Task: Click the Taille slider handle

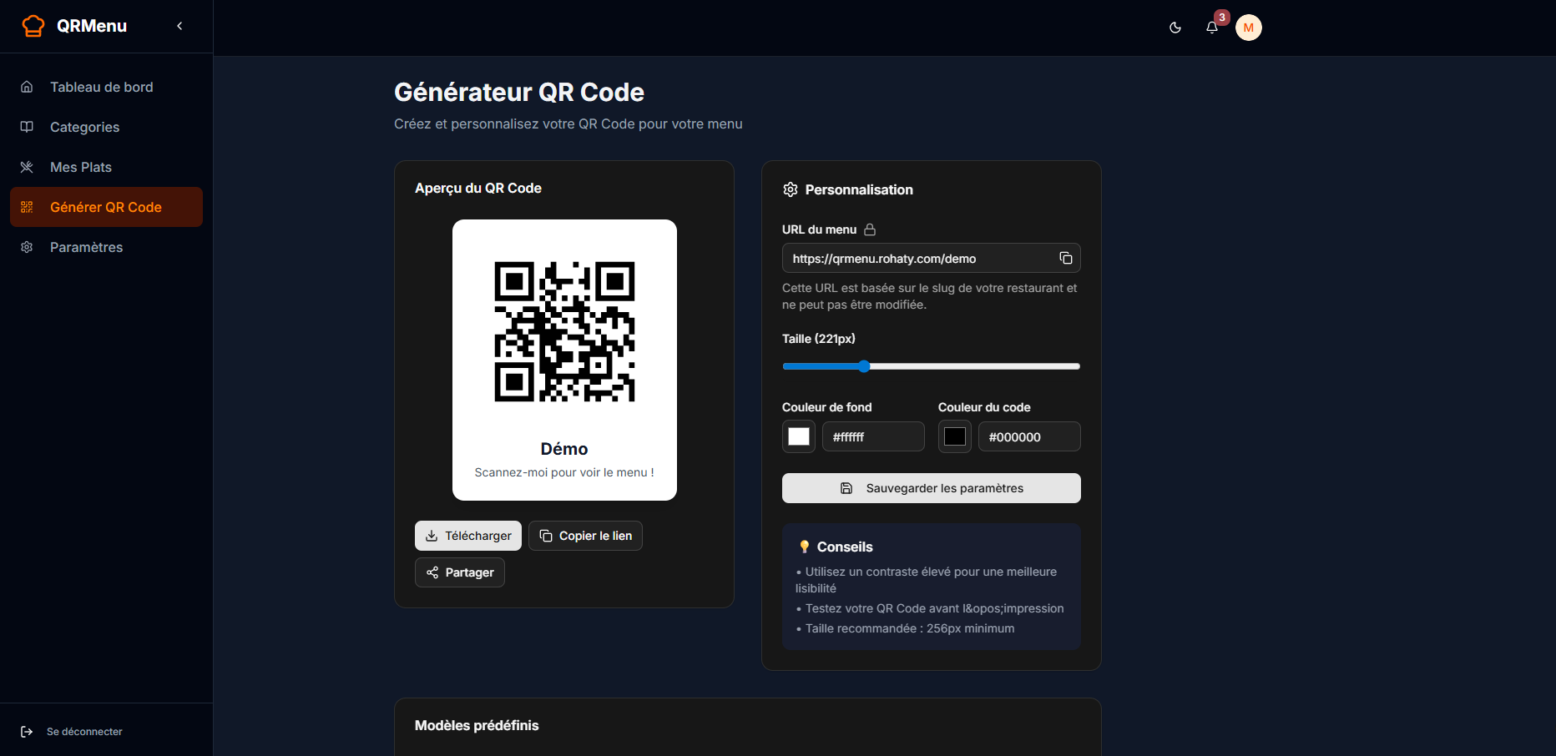Action: [864, 366]
